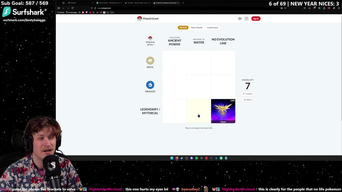Click the browser forward arrow
Viewport: 342px width, 192px height.
pyautogui.click(x=68, y=8)
